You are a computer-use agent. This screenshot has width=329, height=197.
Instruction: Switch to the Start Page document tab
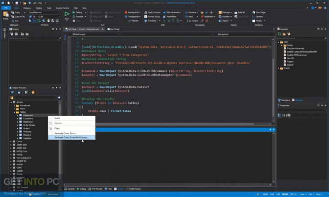pos(113,29)
